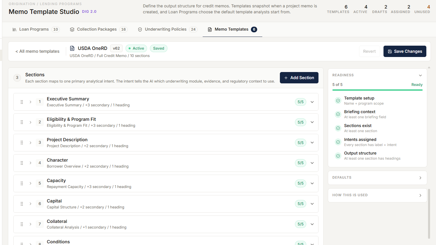Collapse the Readiness panel
This screenshot has height=245, width=436.
(420, 75)
